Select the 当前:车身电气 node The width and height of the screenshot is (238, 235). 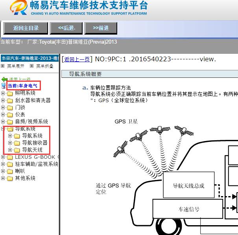tap(22, 86)
